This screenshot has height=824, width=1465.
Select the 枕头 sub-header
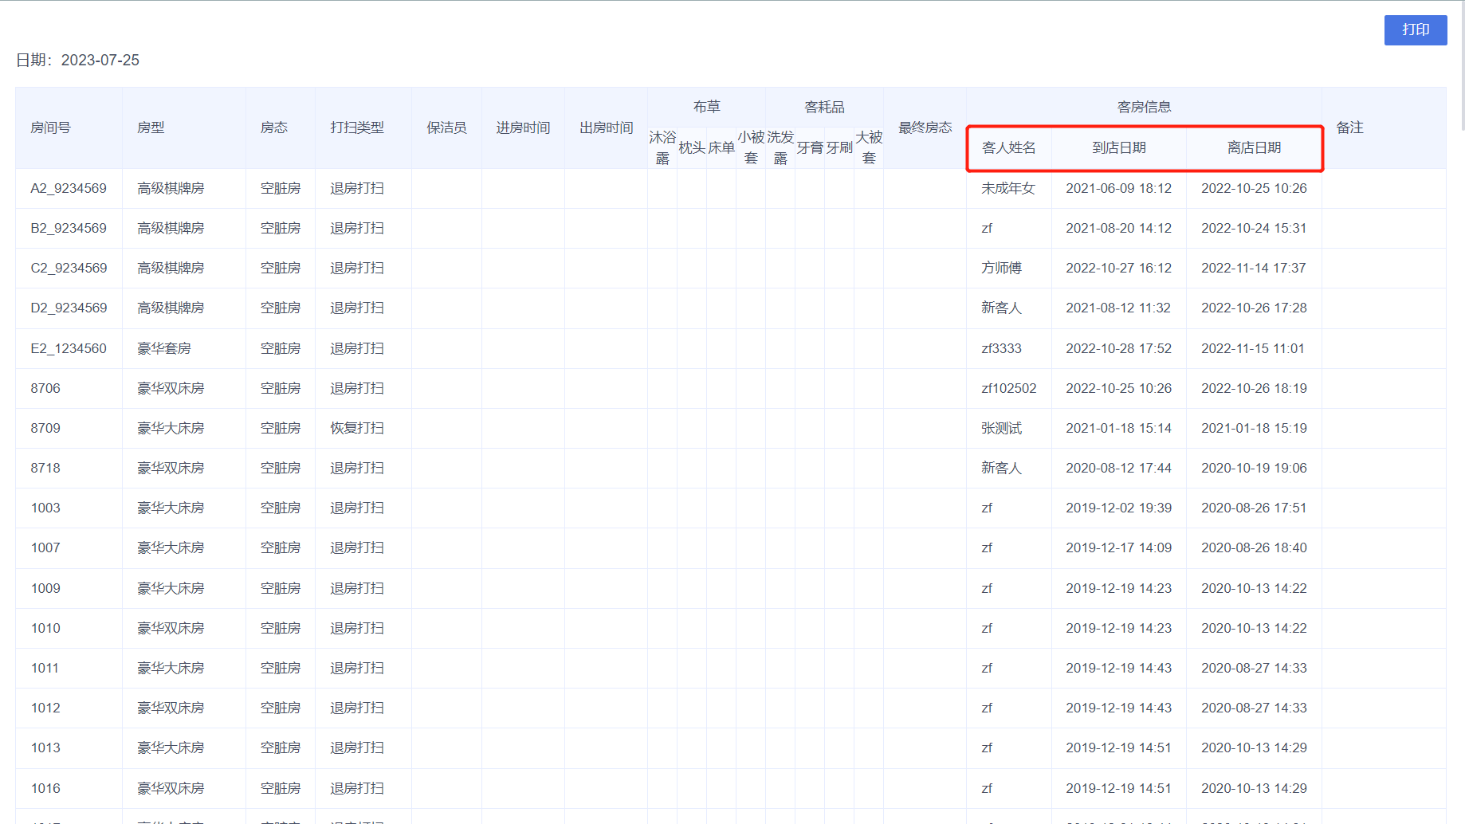692,147
